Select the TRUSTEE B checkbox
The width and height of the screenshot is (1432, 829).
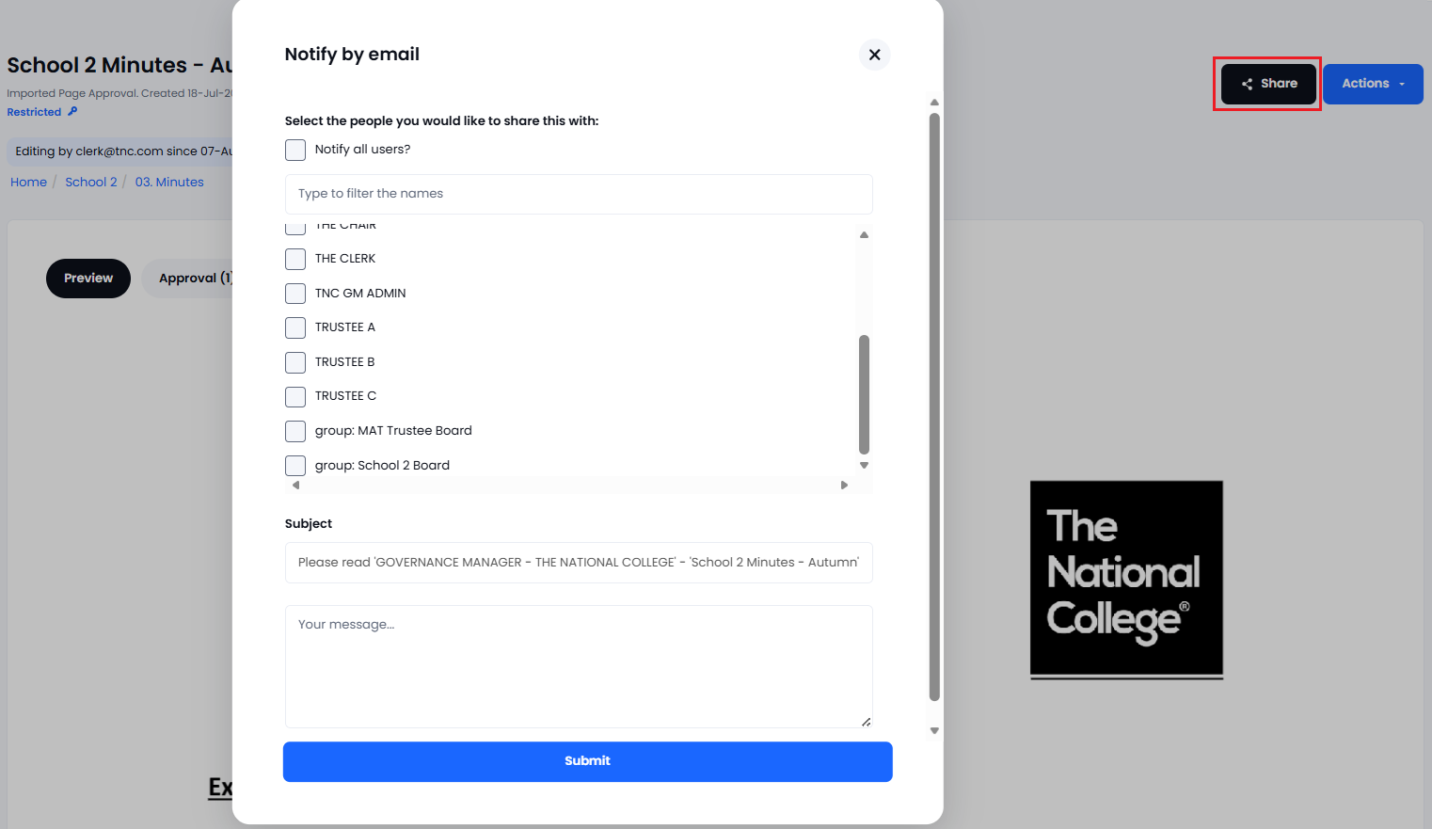(295, 362)
